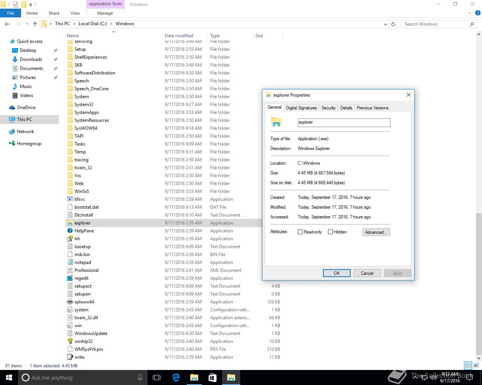Screen dimensions: 482x385
Task: Switch to the Previous Versions tab
Action: pos(372,108)
